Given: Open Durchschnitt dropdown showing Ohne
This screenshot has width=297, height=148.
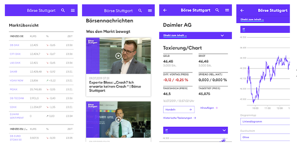Looking at the screenshot, I should point(265,137).
